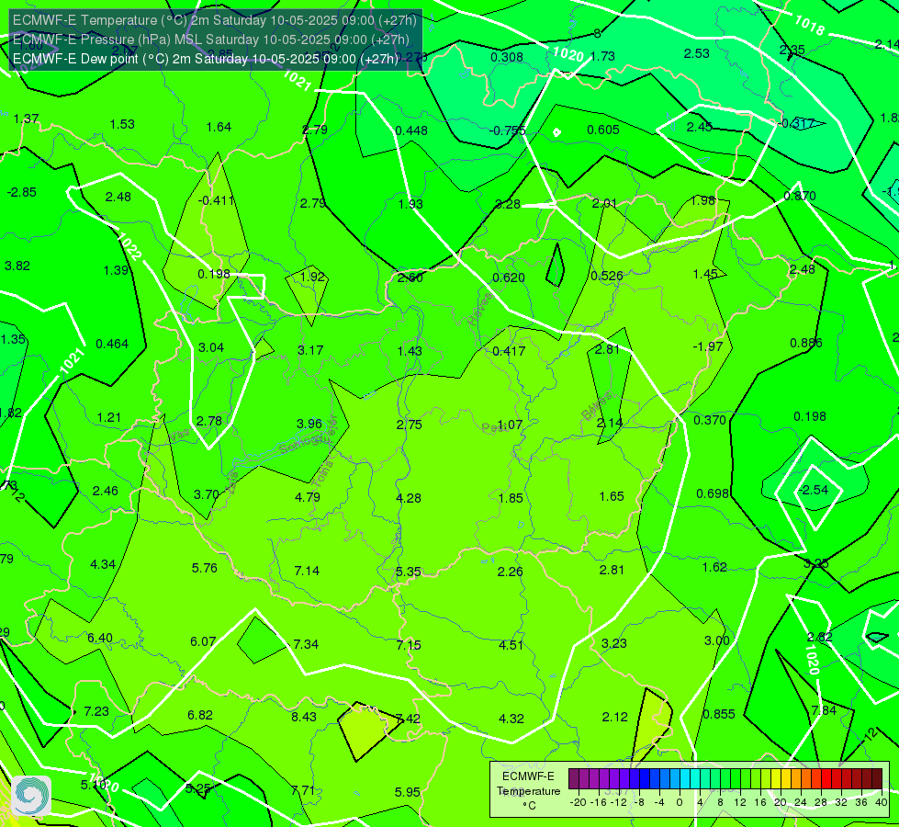The width and height of the screenshot is (899, 827).
Task: Click the dew point value -2.85
Action: tap(22, 192)
